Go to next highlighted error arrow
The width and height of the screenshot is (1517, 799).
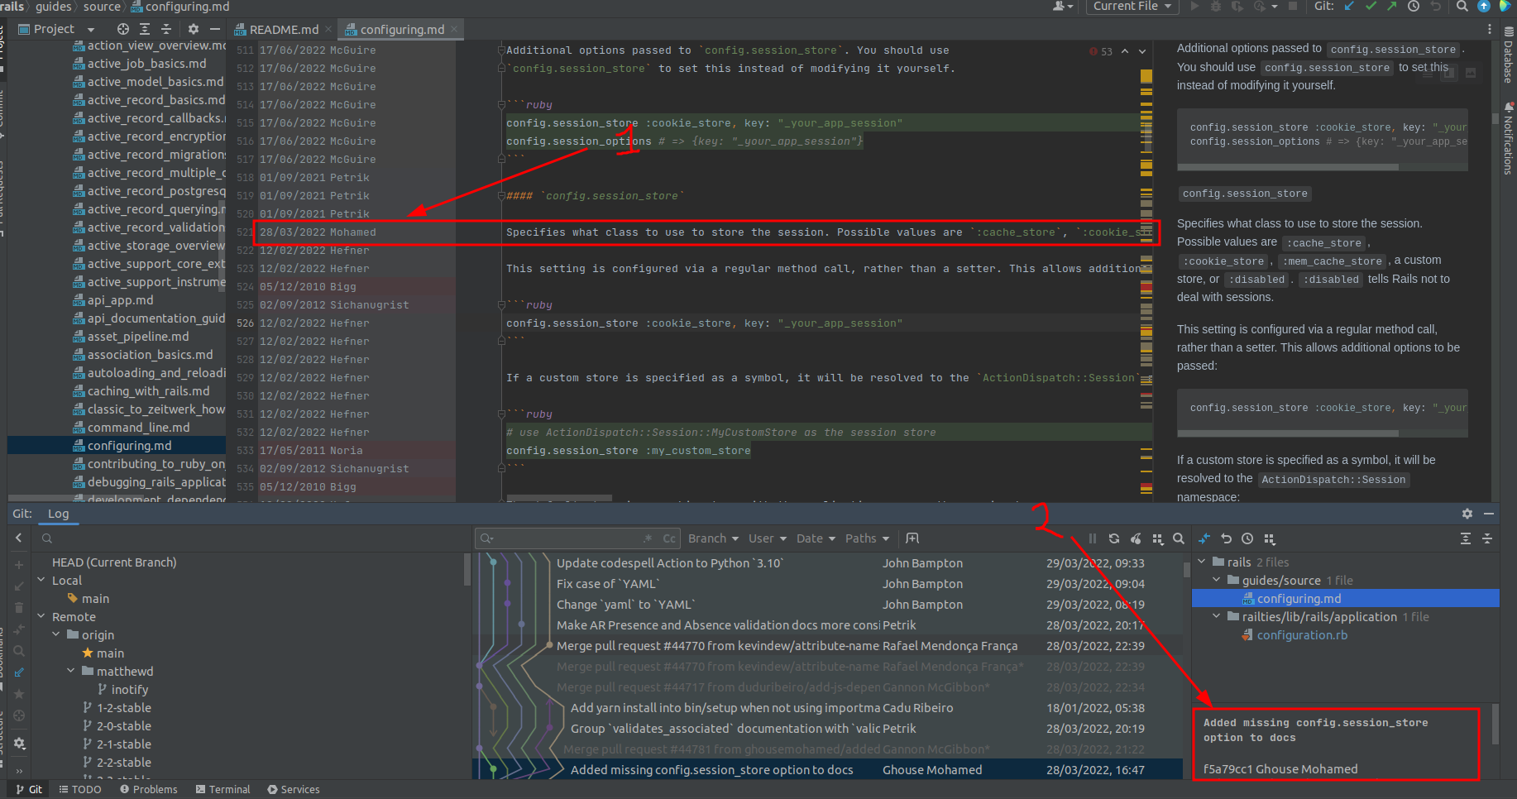pyautogui.click(x=1142, y=51)
